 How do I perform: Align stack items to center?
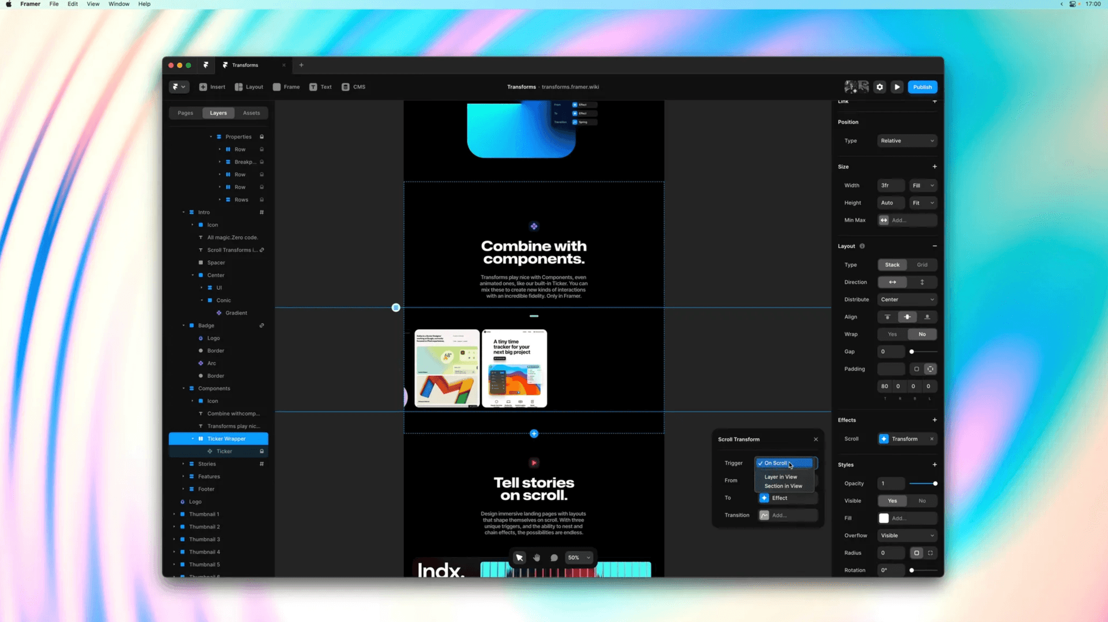pyautogui.click(x=907, y=317)
